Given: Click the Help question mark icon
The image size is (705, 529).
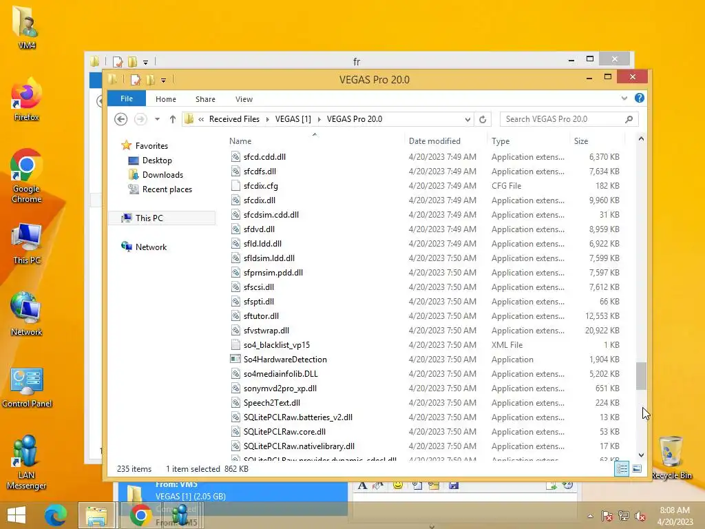Looking at the screenshot, I should tap(639, 98).
